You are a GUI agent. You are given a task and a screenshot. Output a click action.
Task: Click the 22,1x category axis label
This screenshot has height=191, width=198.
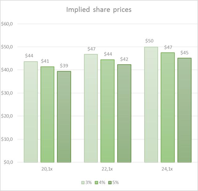click(107, 169)
